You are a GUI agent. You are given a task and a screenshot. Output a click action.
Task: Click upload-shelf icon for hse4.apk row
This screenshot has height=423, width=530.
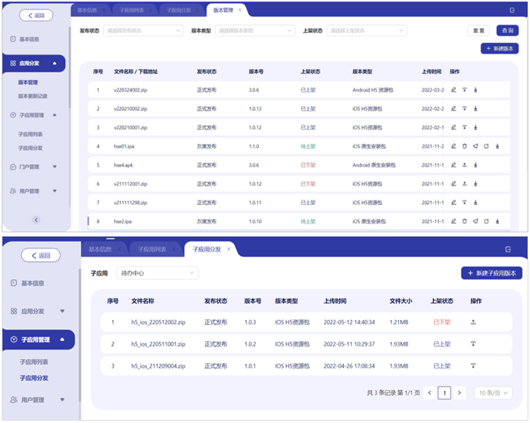point(464,165)
